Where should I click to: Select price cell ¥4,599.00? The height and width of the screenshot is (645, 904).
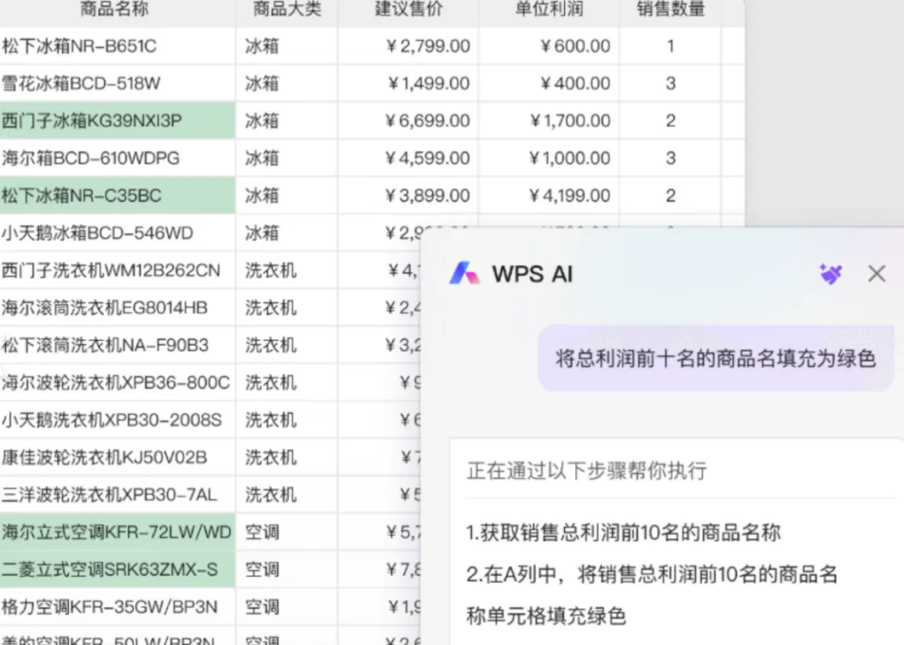[x=408, y=158]
